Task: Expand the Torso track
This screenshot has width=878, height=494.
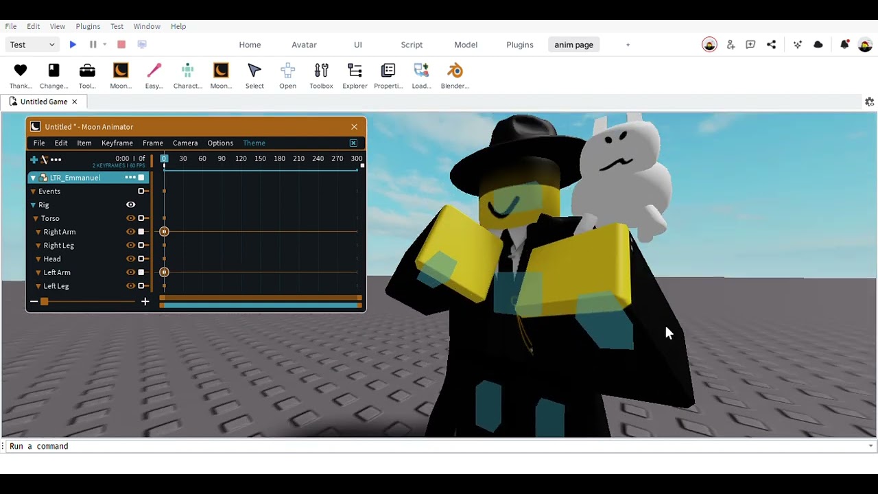Action: 36,218
